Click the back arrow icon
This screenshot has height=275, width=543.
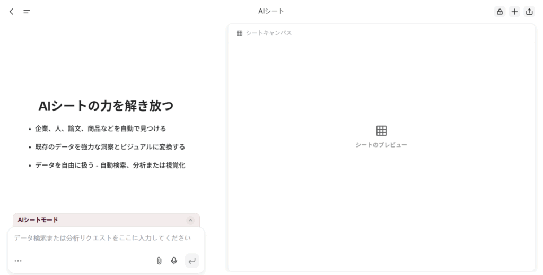pyautogui.click(x=12, y=12)
